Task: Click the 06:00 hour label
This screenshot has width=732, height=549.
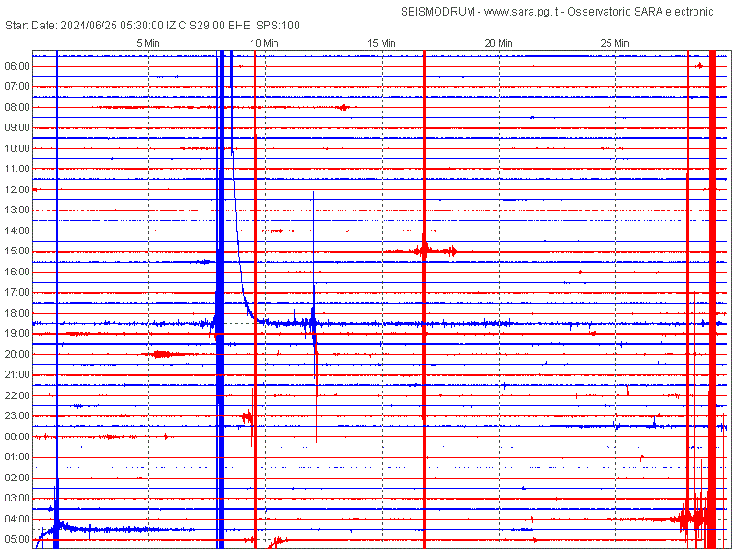Action: click(17, 66)
